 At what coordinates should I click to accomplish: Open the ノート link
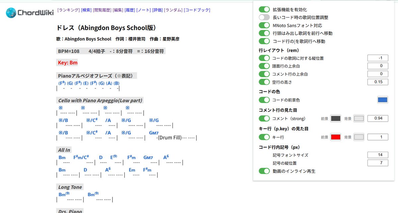pos(144,10)
